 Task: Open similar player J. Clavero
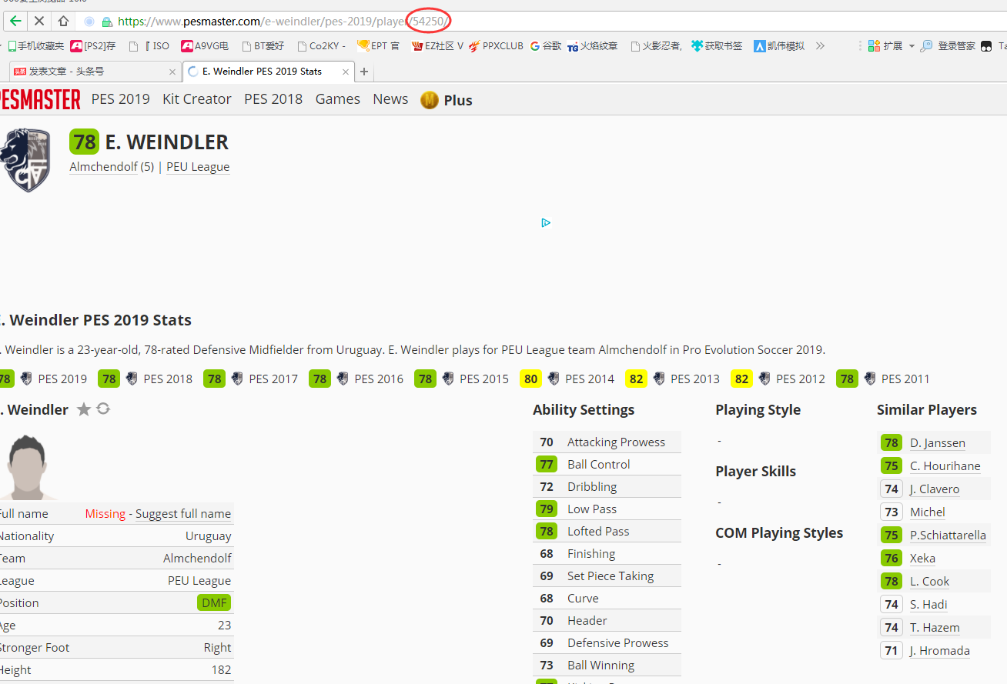coord(934,489)
